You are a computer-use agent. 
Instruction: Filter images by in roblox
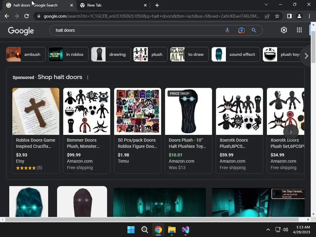[x=68, y=54]
